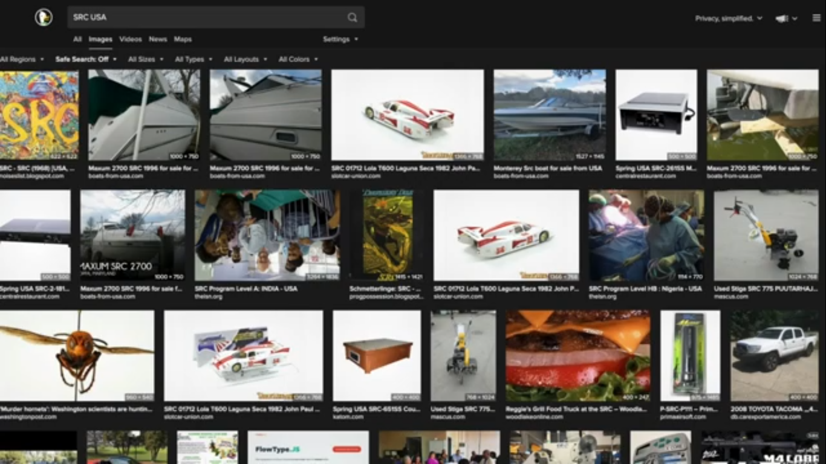Expand the All Layouts filter
The width and height of the screenshot is (826, 464).
(245, 59)
